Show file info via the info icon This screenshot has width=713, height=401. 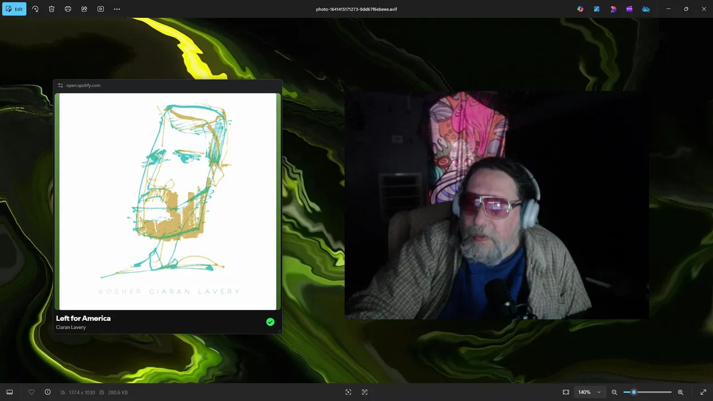(x=48, y=392)
